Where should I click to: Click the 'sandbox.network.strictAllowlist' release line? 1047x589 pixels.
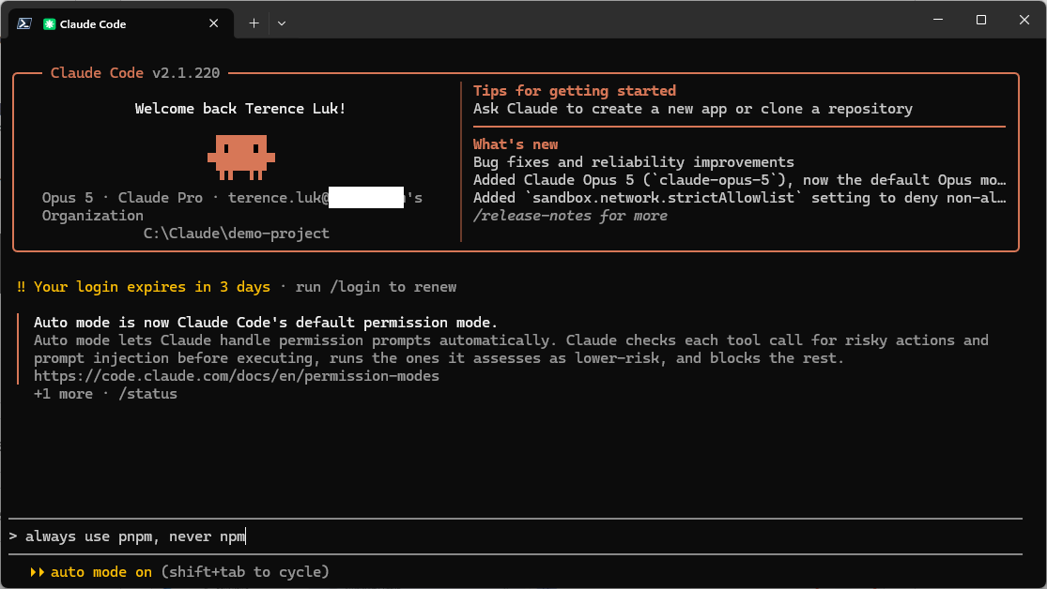click(x=739, y=198)
